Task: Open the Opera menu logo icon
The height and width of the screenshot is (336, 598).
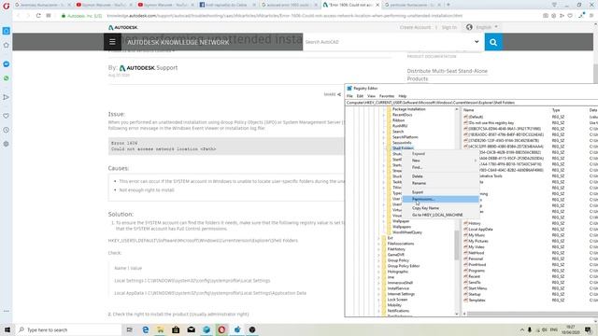Action: (7, 6)
